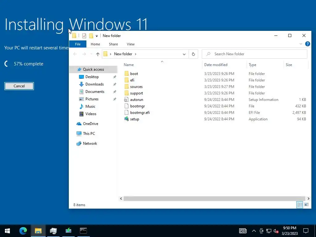Click the chevron before New folder breadcrumb

click(110, 54)
